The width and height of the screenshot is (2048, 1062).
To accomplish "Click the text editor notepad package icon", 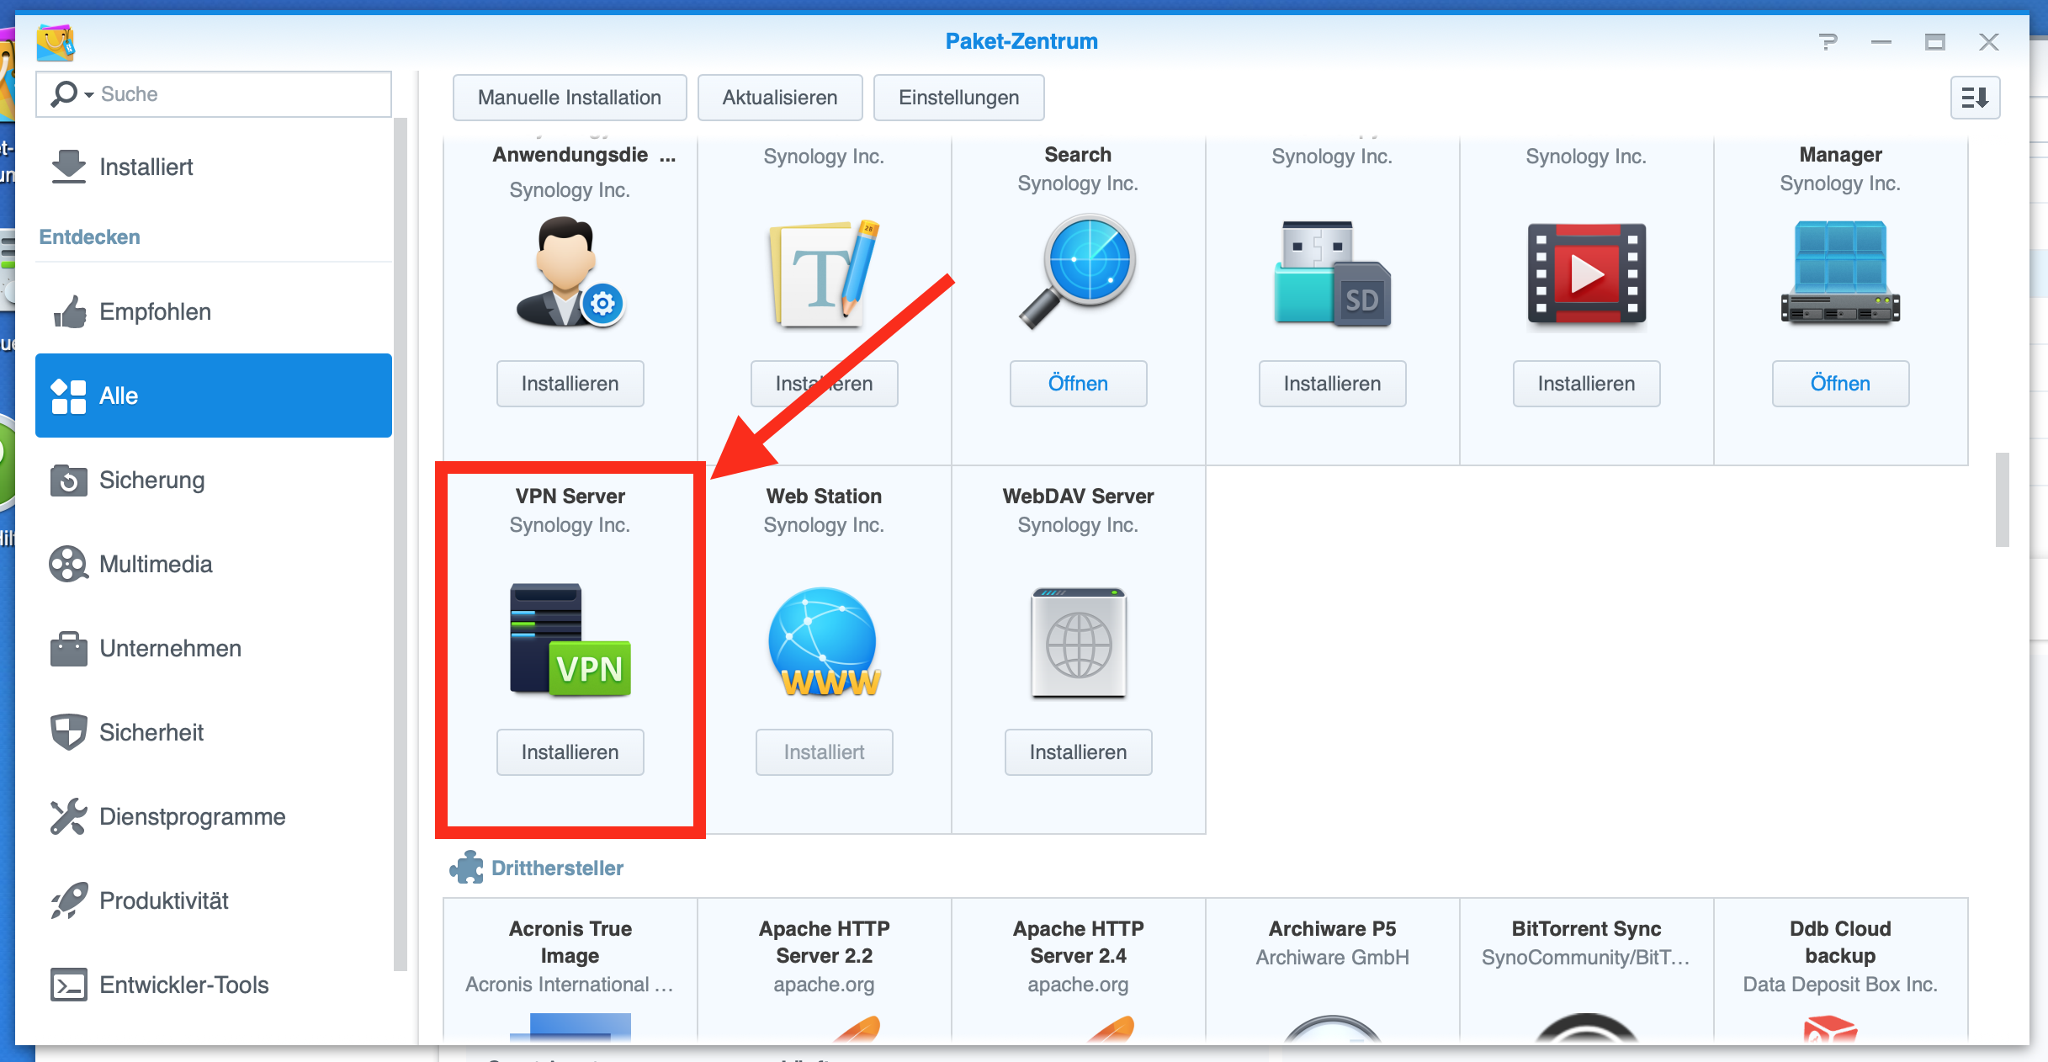I will tap(824, 273).
